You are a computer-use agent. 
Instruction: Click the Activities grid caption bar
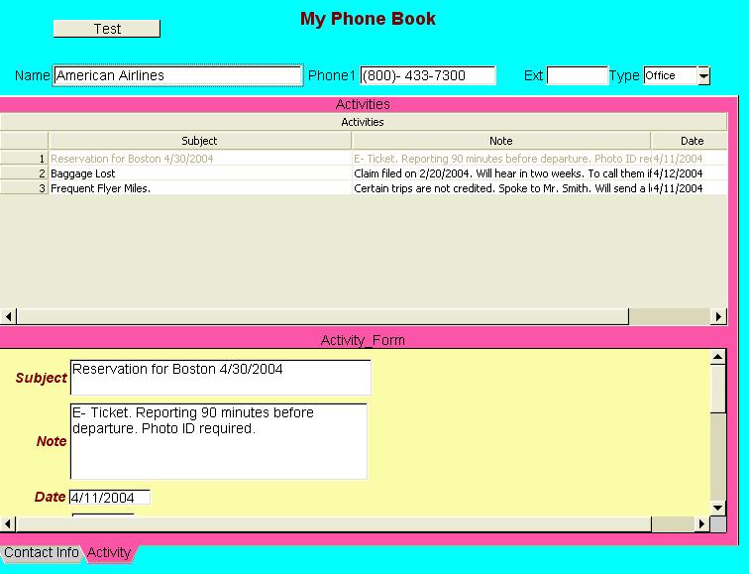pos(363,122)
